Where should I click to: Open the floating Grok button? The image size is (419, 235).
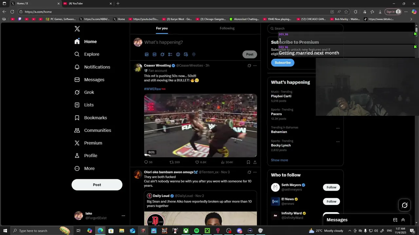coord(405,205)
